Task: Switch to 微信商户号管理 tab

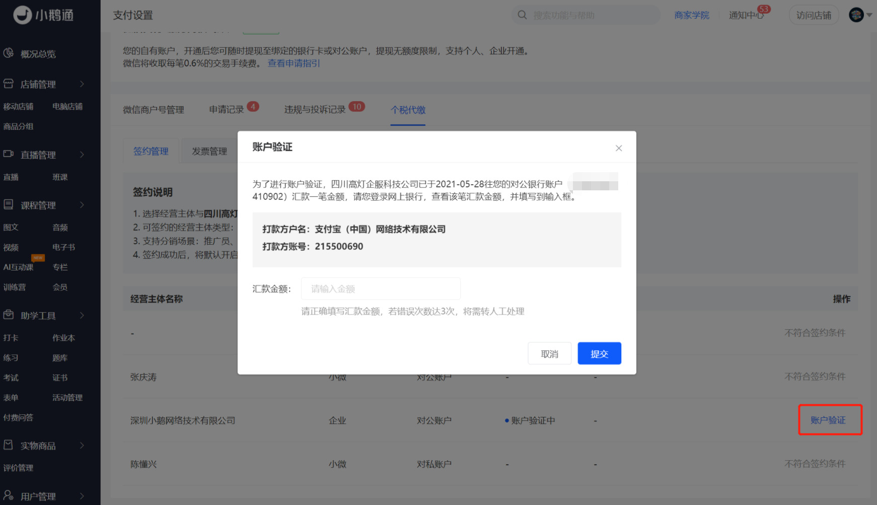Action: (154, 110)
